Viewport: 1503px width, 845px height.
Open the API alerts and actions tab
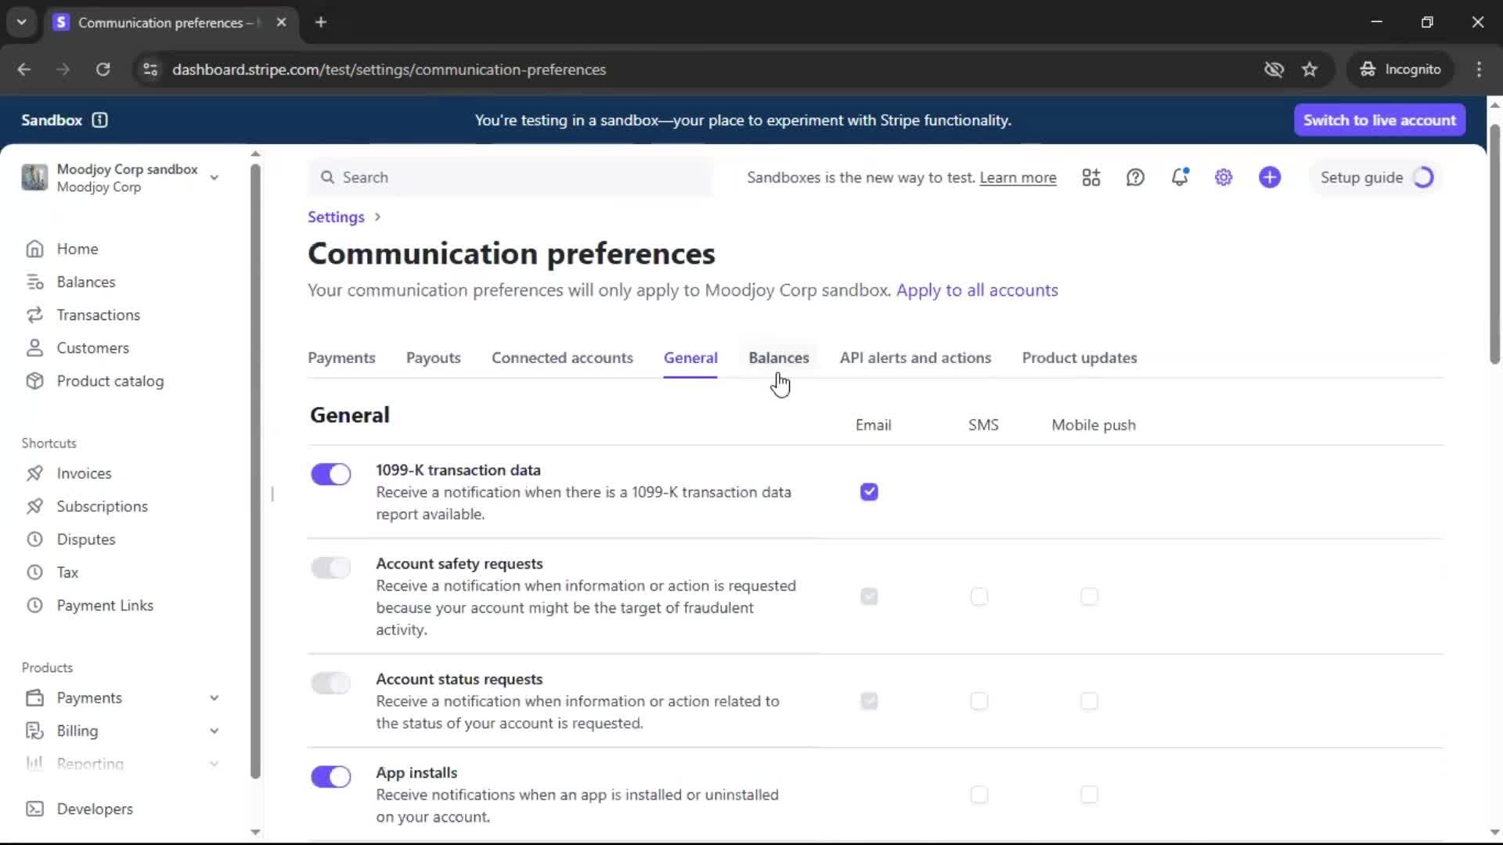[x=915, y=358]
